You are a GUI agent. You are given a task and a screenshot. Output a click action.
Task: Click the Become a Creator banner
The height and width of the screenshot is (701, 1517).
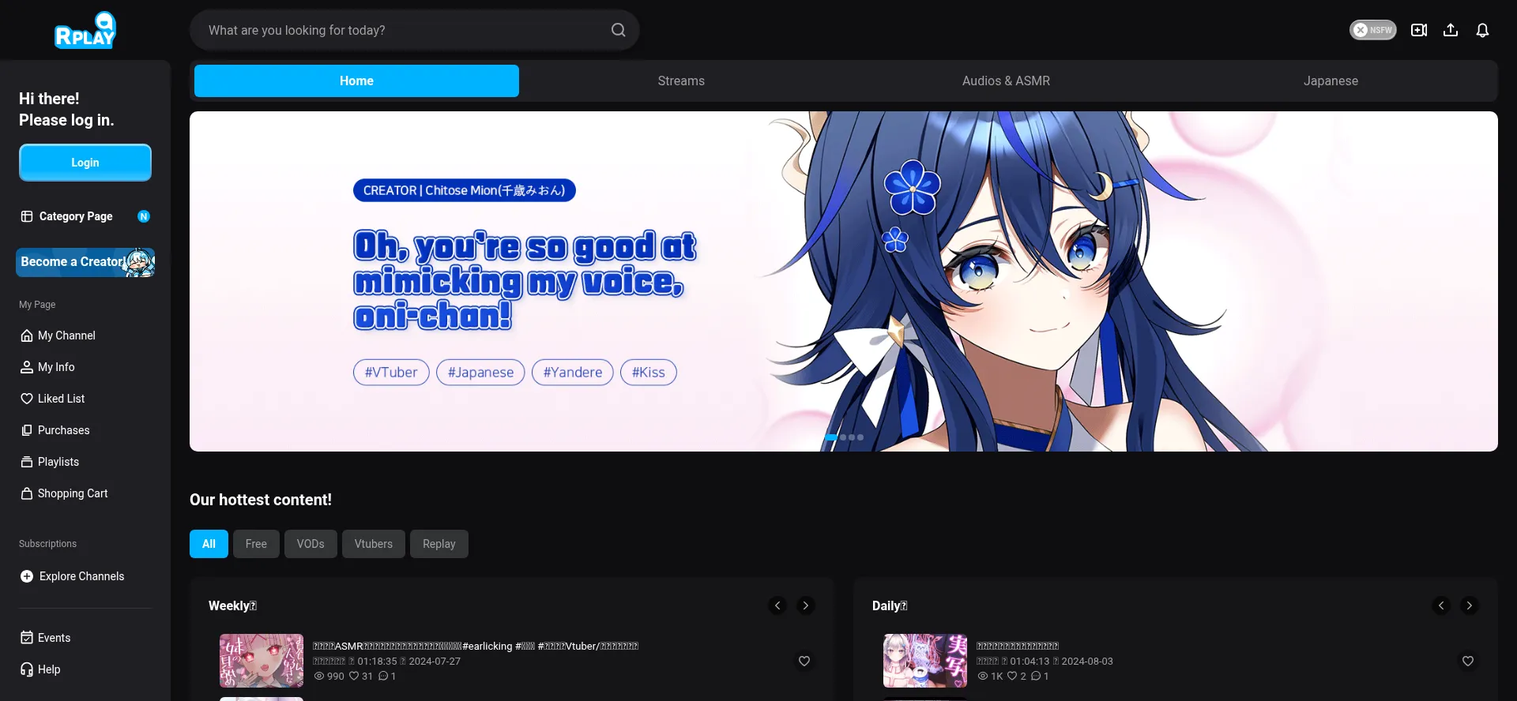point(85,262)
